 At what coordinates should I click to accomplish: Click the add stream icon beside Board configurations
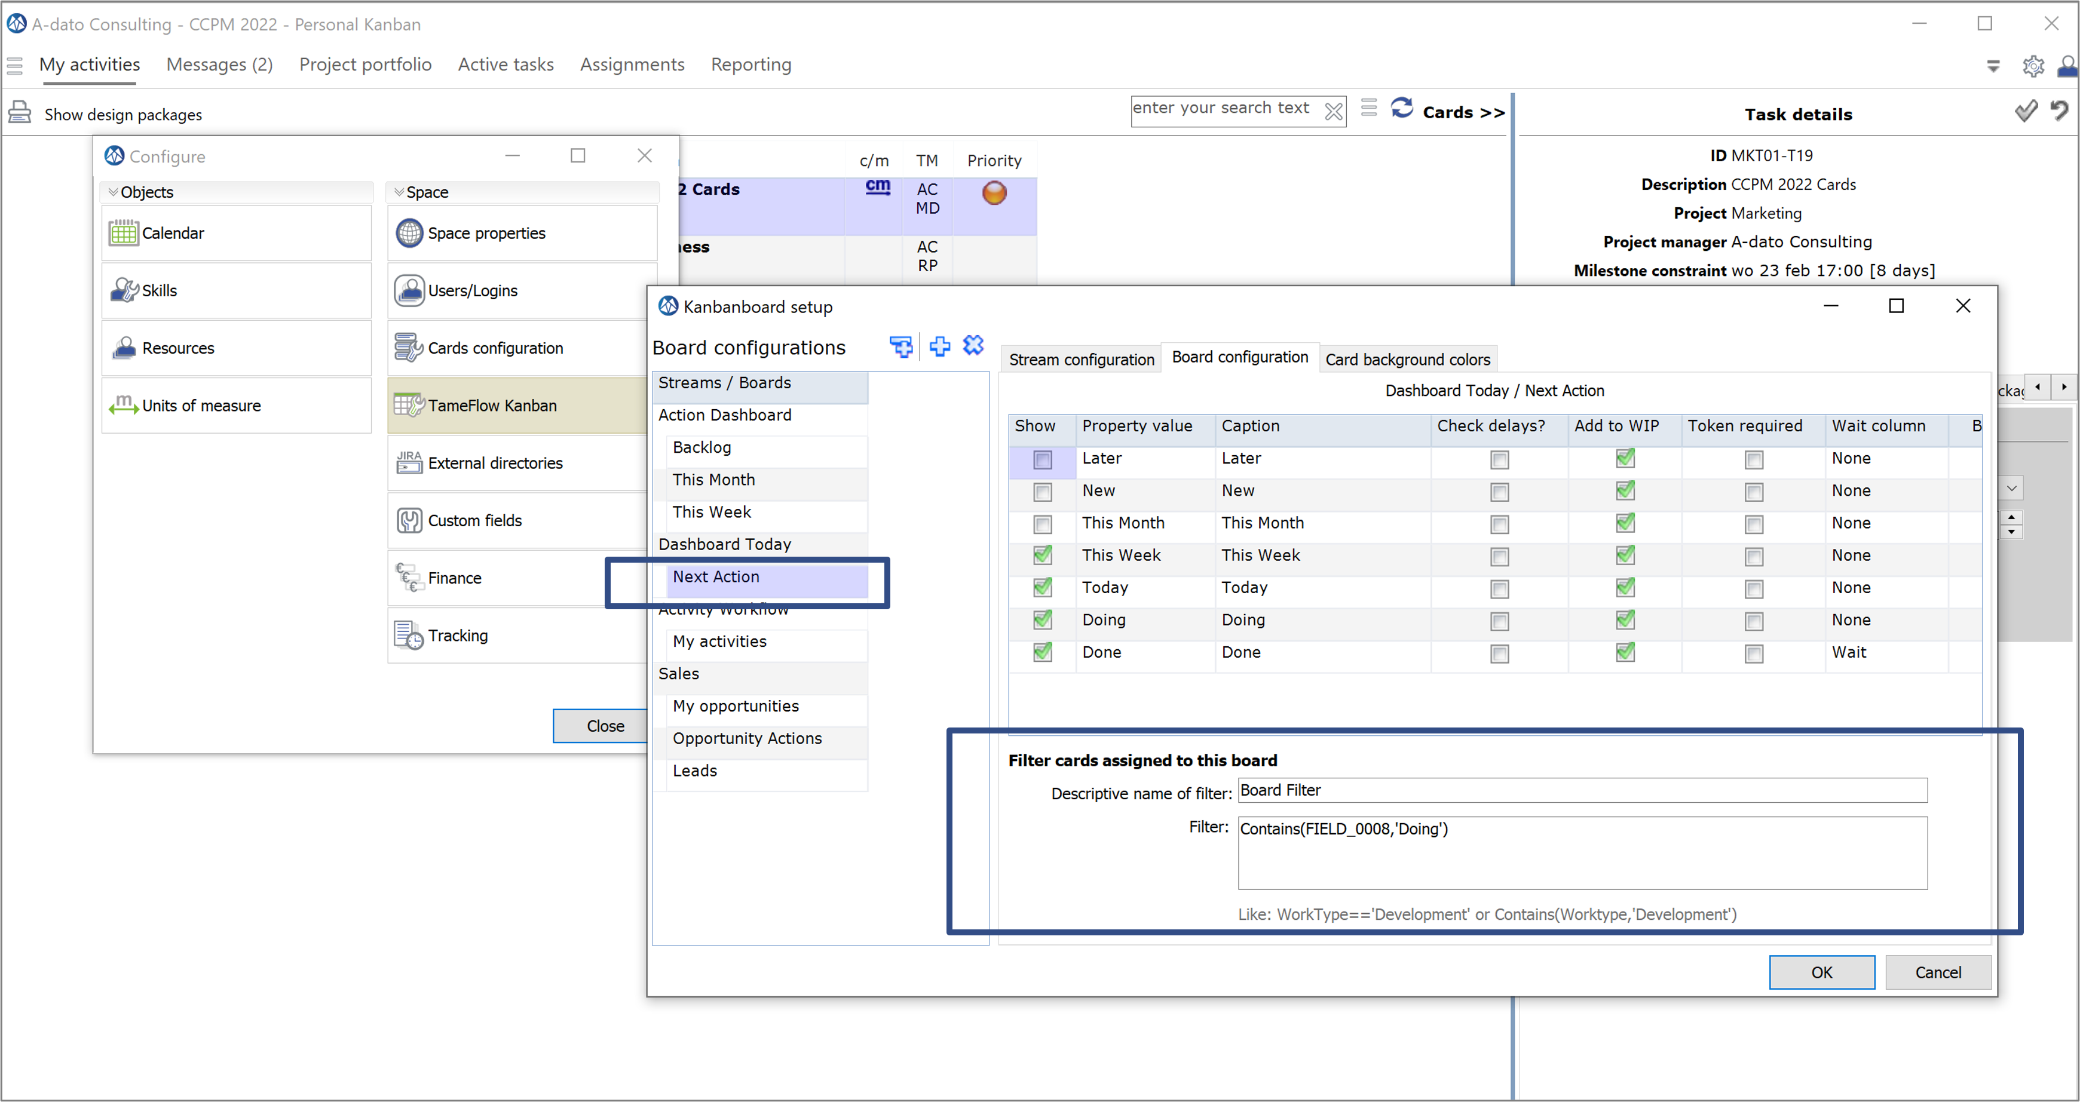[x=901, y=346]
